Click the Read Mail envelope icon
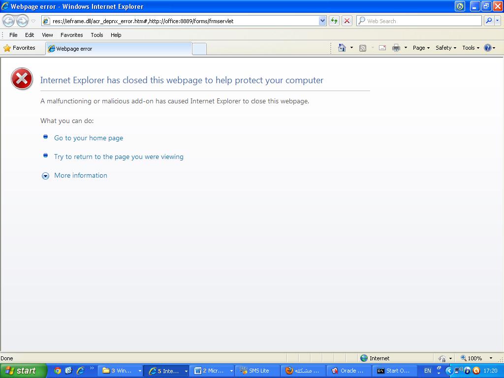 coord(382,48)
